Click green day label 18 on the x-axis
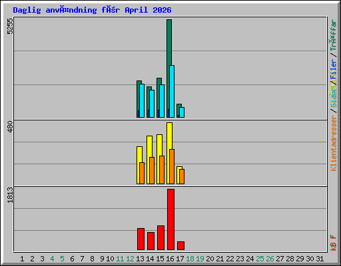Viewport: 341px width, 266px height. 190,259
